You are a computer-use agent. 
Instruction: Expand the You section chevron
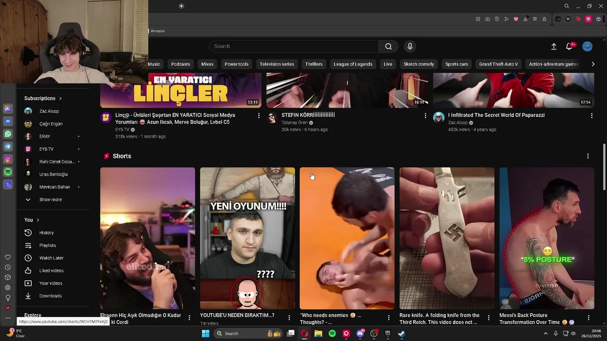38,220
